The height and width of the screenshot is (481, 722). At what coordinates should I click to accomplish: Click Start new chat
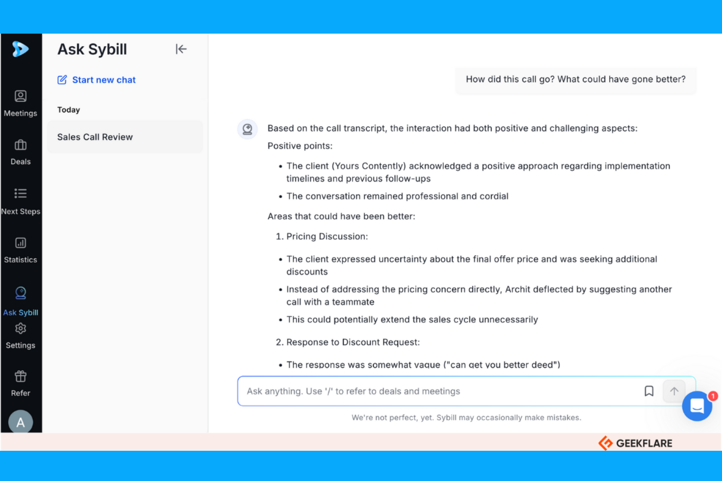click(x=96, y=79)
